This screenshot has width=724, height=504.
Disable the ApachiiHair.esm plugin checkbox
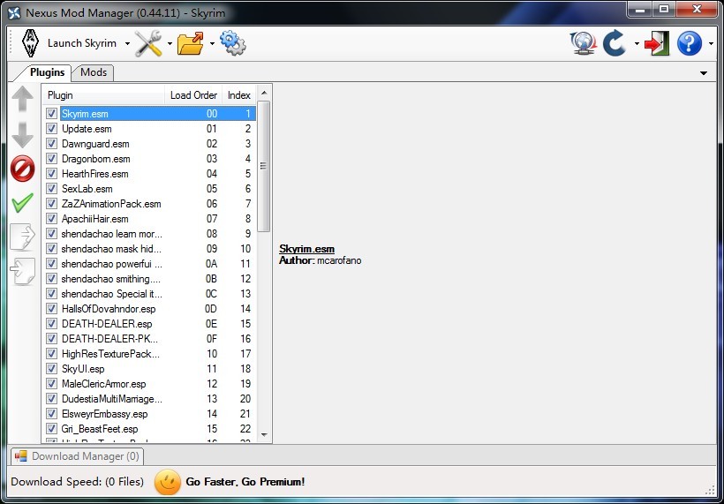[x=52, y=219]
